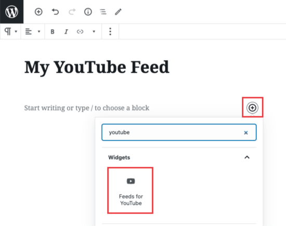Click the Widgets section heading
The height and width of the screenshot is (226, 286).
point(119,157)
